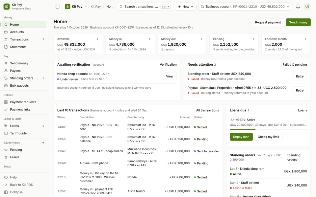Open the New dropdown menu
This screenshot has width=316, height=197.
point(186,7)
